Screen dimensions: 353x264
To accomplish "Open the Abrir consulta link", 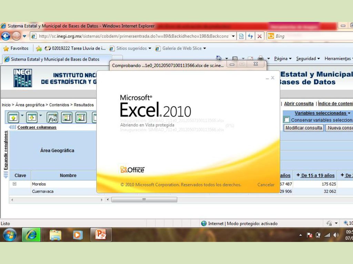I will pyautogui.click(x=299, y=104).
